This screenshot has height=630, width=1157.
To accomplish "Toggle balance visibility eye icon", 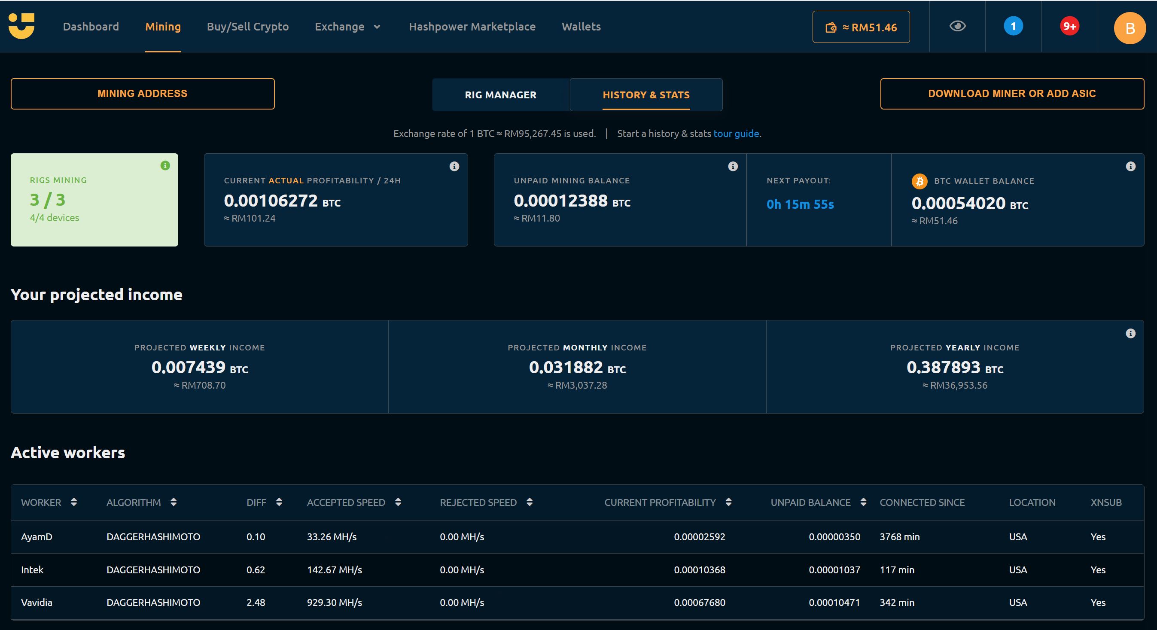I will pyautogui.click(x=957, y=26).
